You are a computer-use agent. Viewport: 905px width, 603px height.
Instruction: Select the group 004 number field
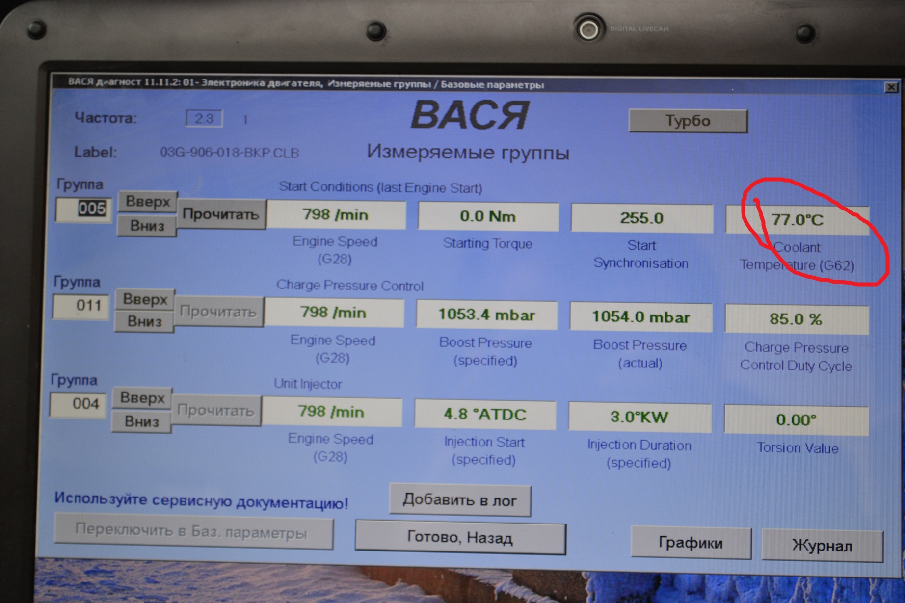tap(79, 404)
